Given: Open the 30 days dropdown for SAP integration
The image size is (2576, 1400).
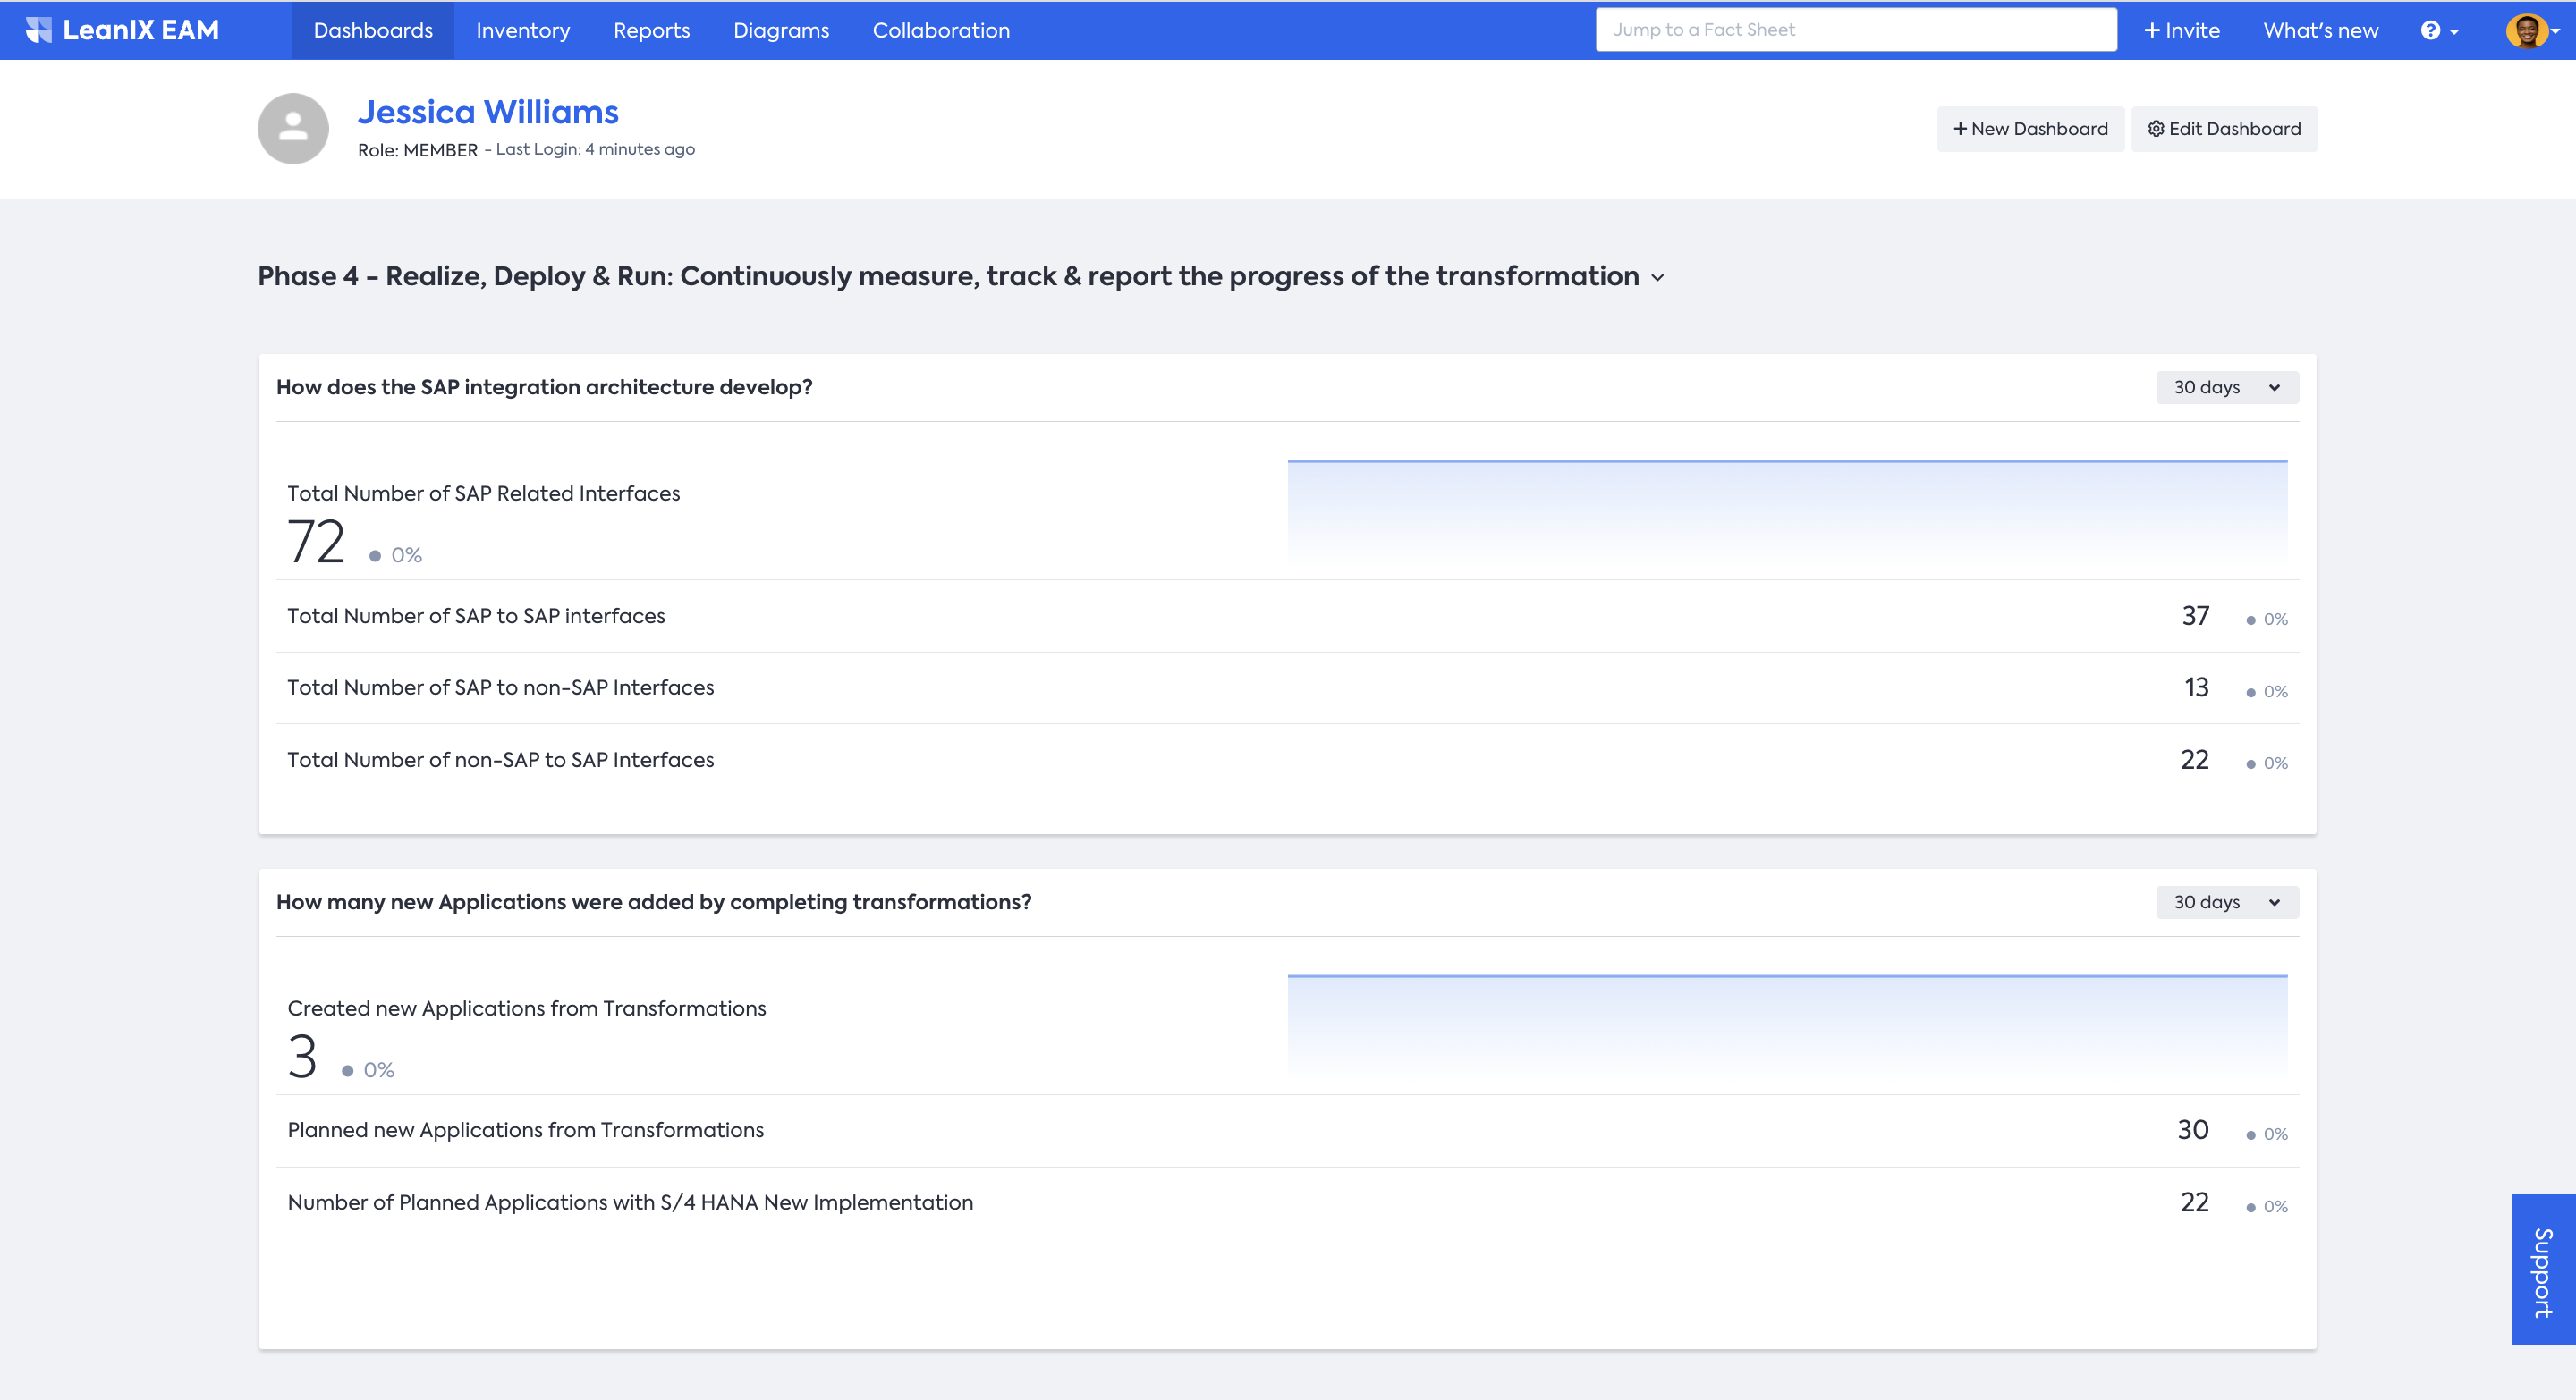Looking at the screenshot, I should tap(2226, 386).
